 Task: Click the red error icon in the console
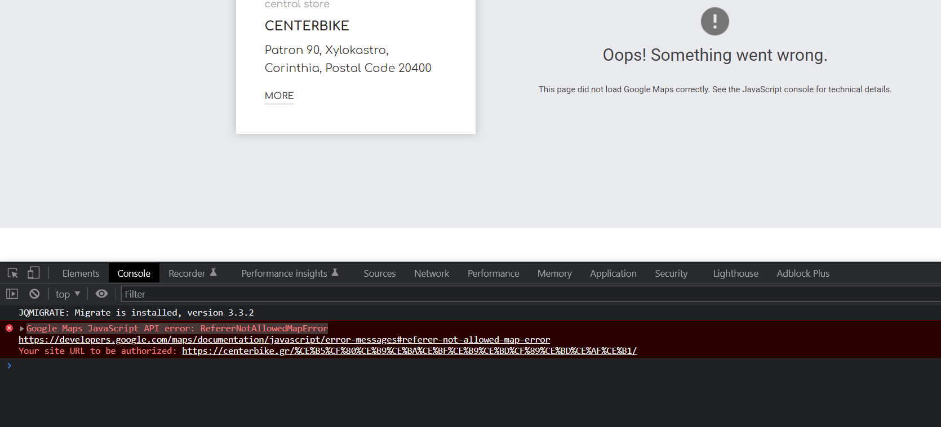[x=10, y=328]
